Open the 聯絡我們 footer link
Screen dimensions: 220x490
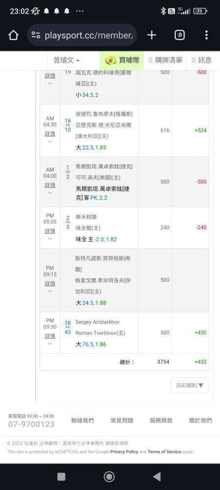[83, 420]
